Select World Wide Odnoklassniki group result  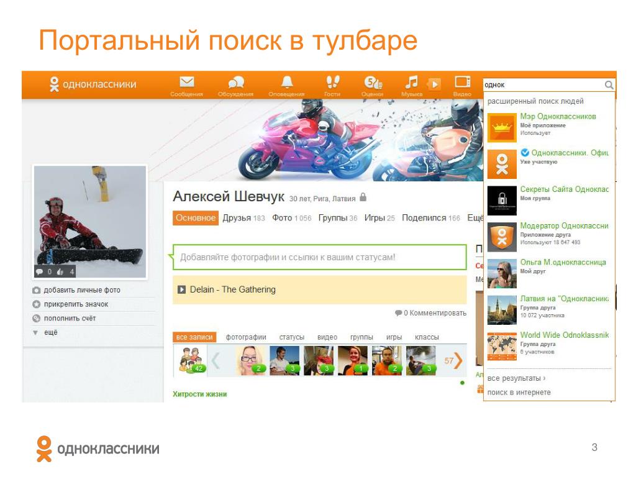[565, 335]
